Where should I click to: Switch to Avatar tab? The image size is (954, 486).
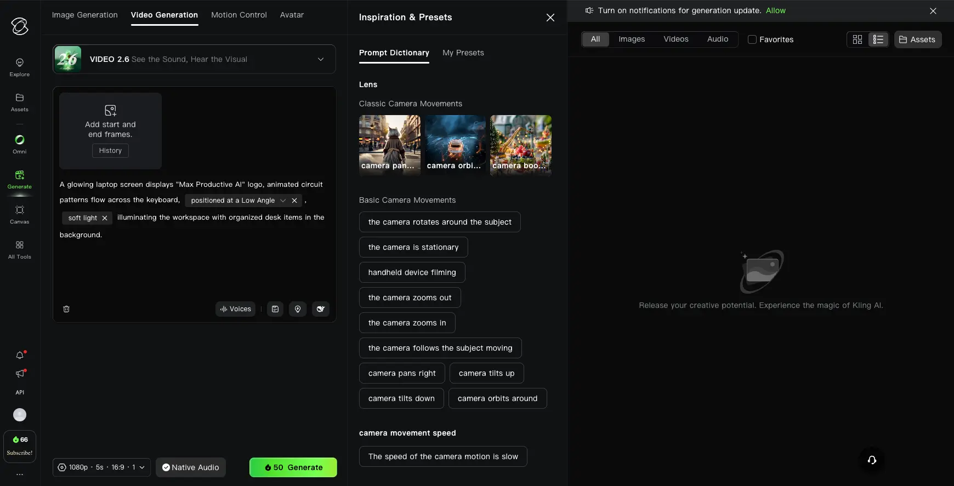[x=292, y=15]
